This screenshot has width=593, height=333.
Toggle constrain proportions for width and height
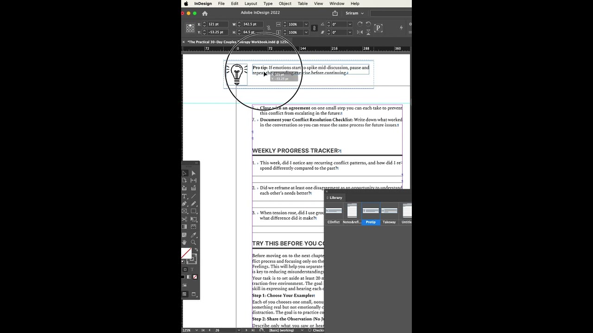(268, 28)
